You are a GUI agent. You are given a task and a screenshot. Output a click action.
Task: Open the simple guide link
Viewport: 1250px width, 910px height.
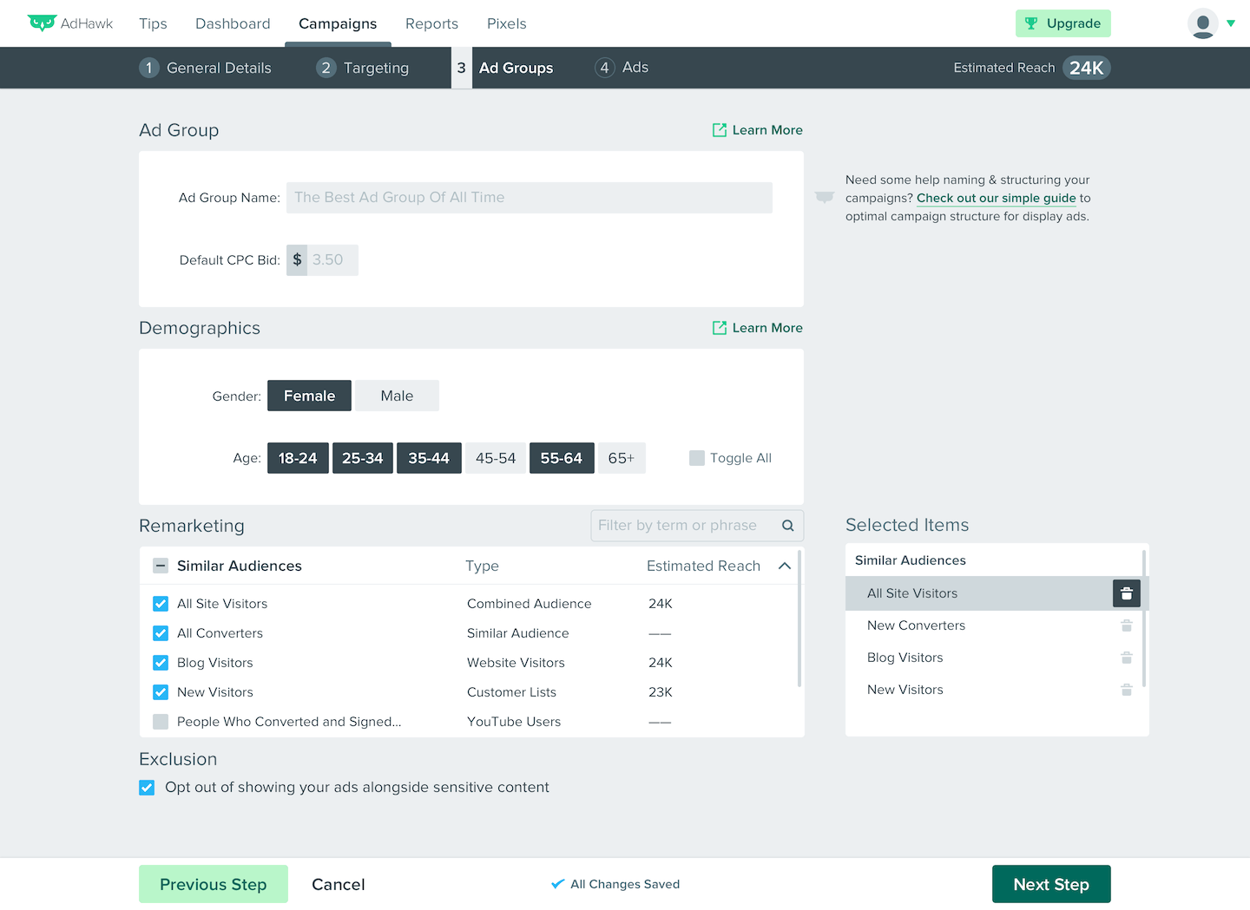pyautogui.click(x=997, y=198)
